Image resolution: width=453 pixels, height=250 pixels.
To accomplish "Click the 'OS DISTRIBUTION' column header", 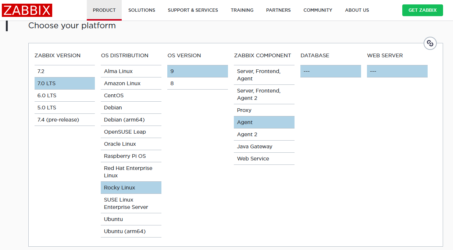I will coord(125,55).
